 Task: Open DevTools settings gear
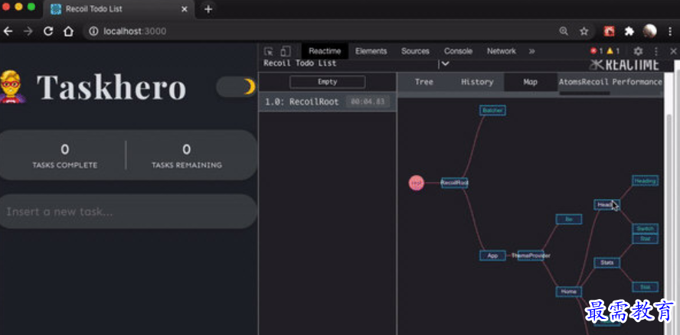tap(638, 51)
